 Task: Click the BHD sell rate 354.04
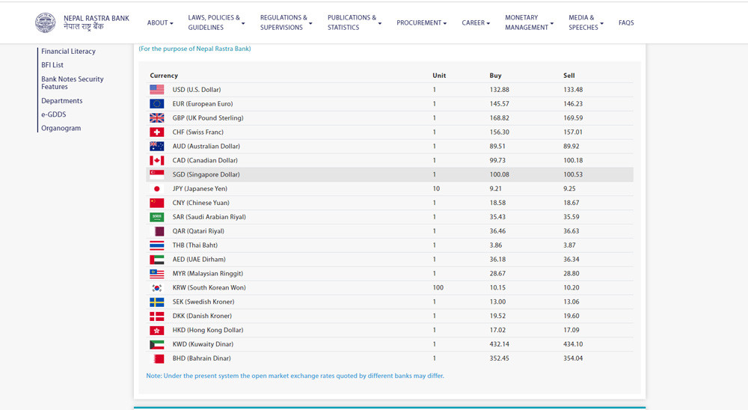pyautogui.click(x=573, y=358)
